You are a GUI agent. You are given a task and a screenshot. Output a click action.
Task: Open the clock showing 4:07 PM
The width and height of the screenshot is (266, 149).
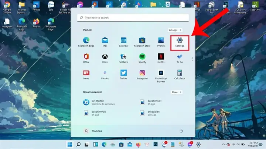[252, 145]
